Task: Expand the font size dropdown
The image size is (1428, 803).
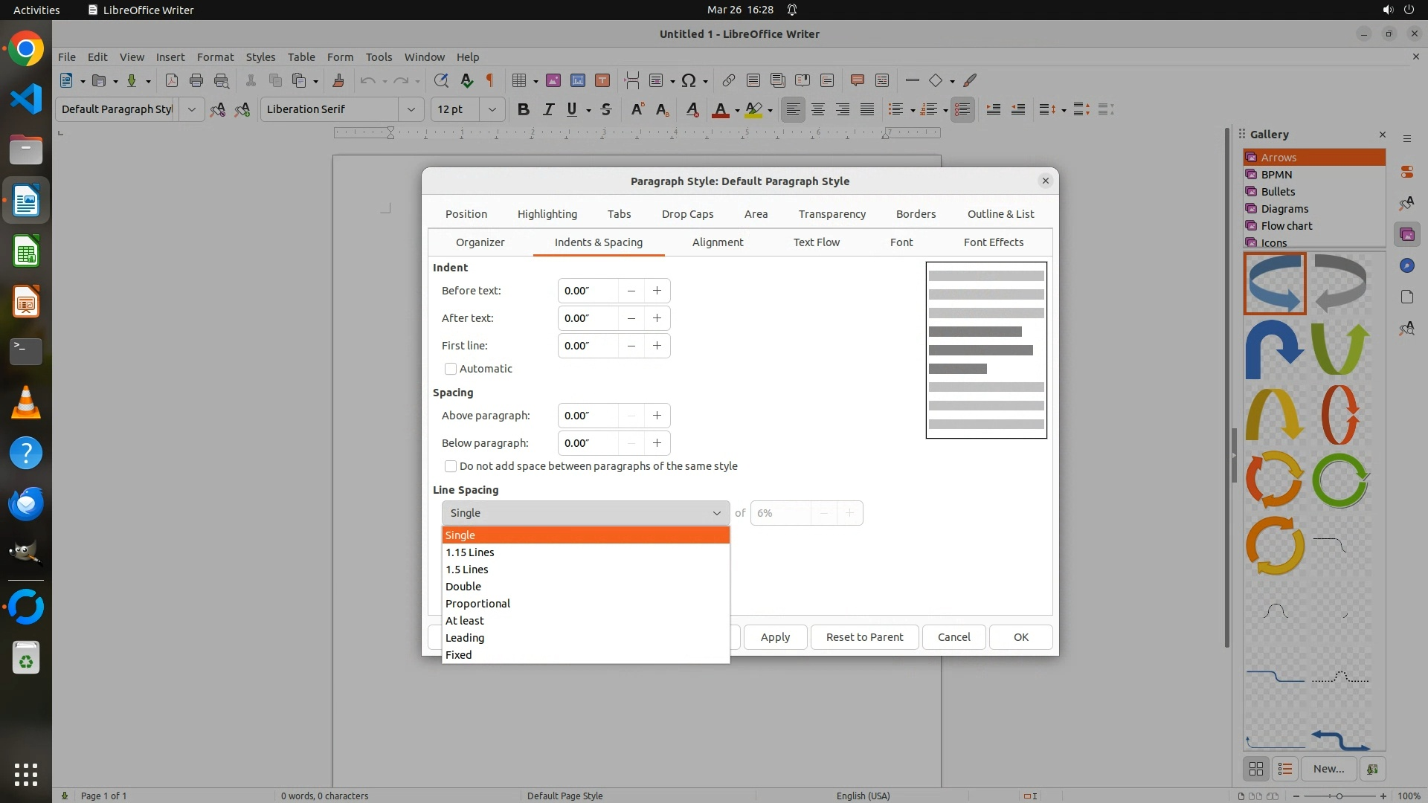Action: pyautogui.click(x=492, y=109)
